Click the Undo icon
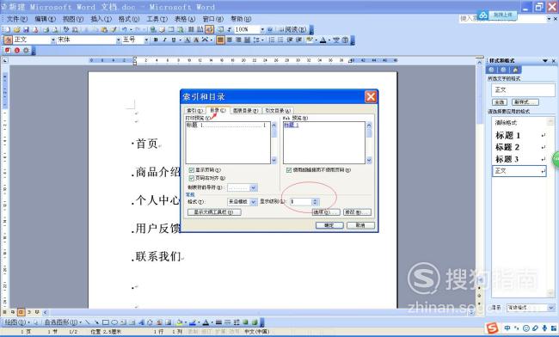Viewport: 559px width, 337px height. click(125, 29)
